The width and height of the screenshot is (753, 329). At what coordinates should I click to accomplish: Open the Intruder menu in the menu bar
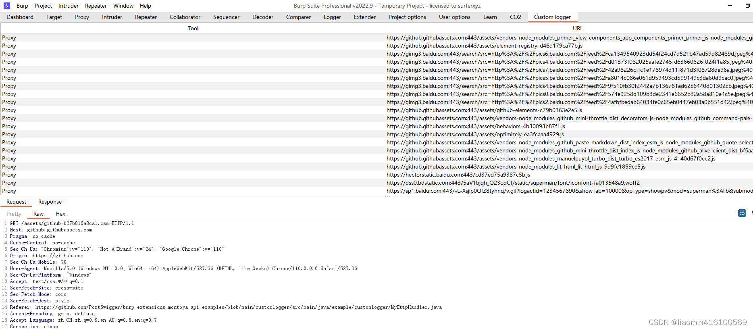(69, 6)
